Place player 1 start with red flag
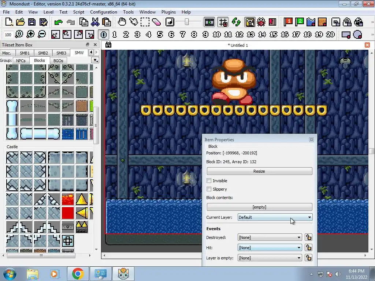The height and width of the screenshot is (281, 375). point(288,22)
